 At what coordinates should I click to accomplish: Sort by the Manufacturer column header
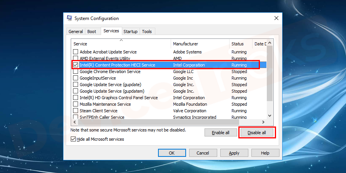(200, 44)
